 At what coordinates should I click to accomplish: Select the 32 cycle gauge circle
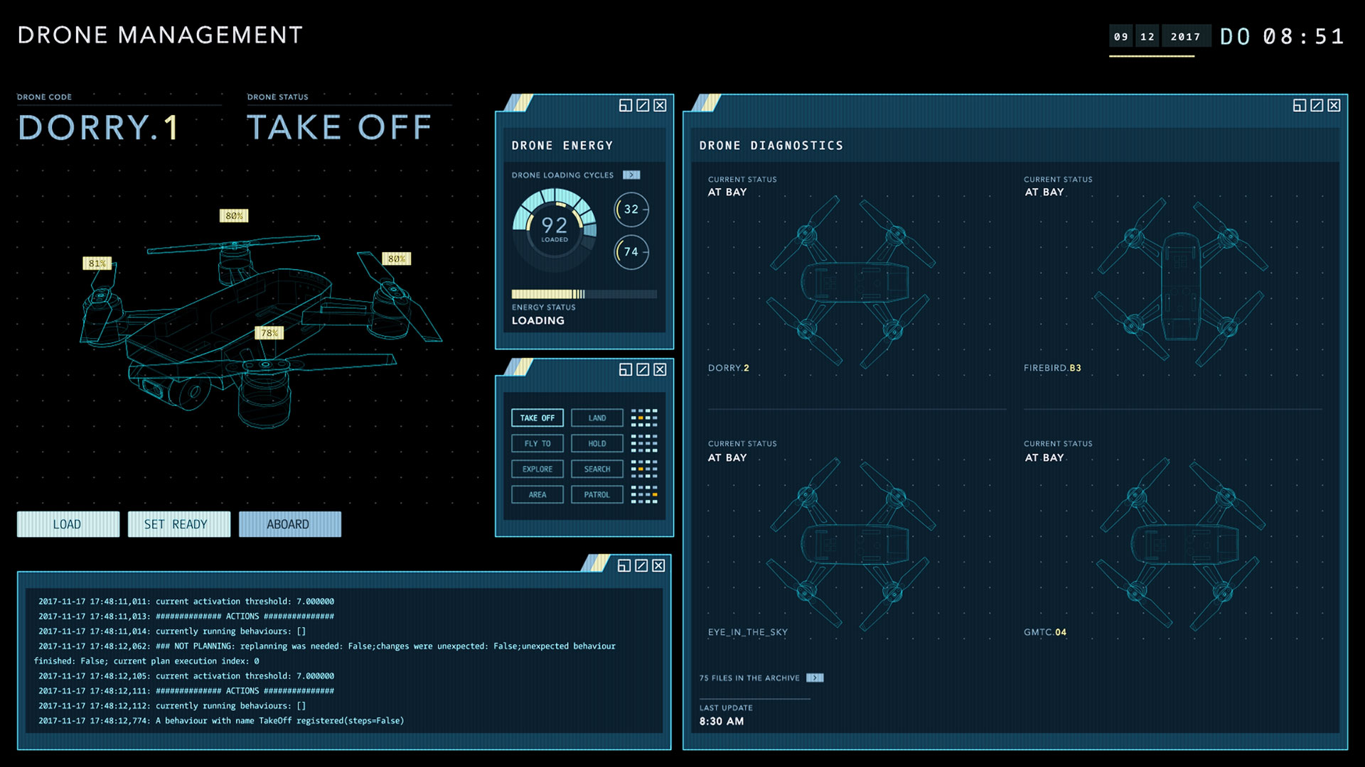[631, 210]
